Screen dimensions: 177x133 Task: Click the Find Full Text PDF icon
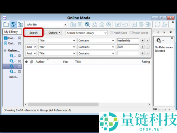point(109,24)
